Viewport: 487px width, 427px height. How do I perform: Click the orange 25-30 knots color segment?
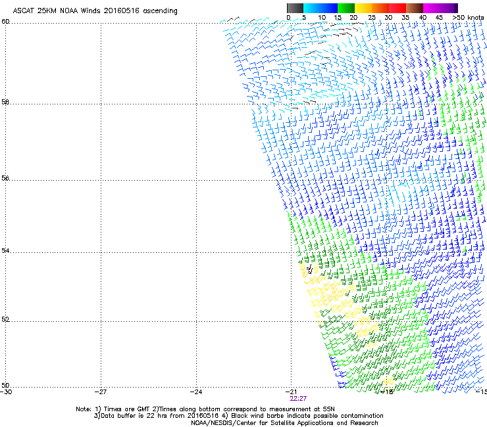coord(380,8)
